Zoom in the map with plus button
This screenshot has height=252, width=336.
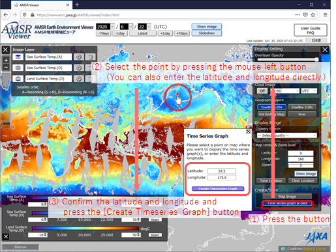pos(6,60)
